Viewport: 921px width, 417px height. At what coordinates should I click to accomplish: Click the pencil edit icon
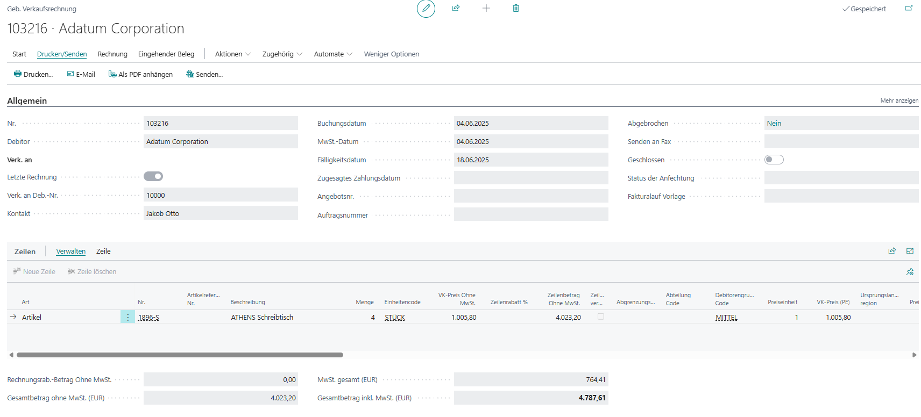point(426,9)
